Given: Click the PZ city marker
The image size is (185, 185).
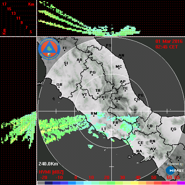Looking at the screenshot, I should (179, 158).
